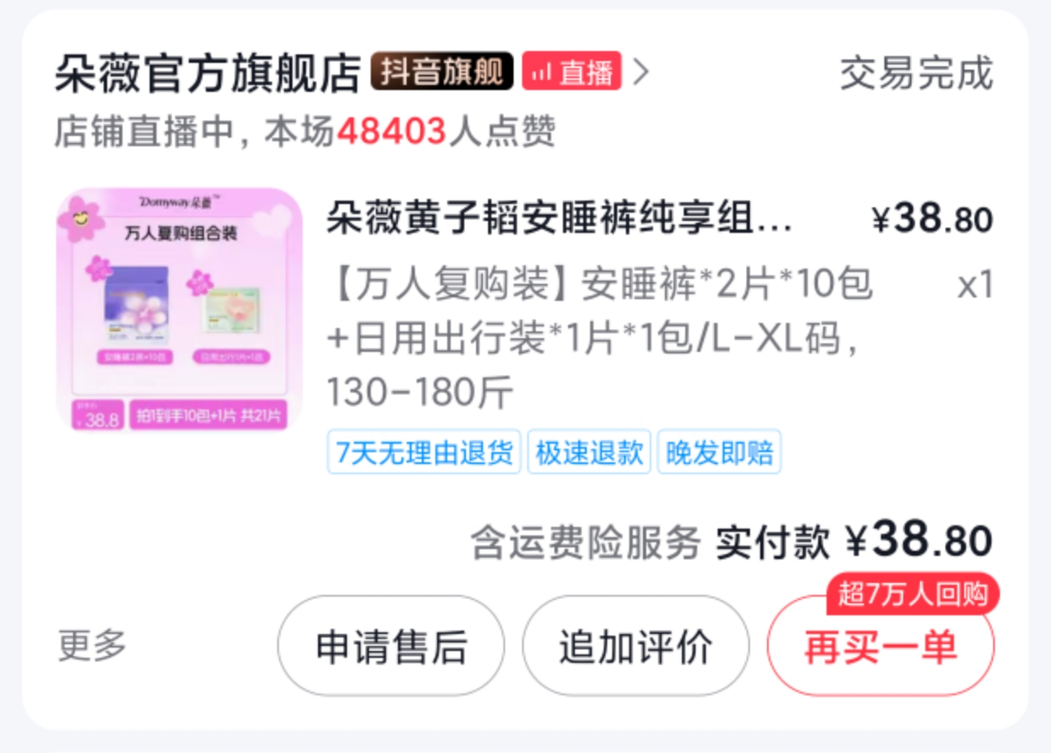The width and height of the screenshot is (1051, 753).
Task: Click the 追加评价 button
Action: click(x=636, y=647)
